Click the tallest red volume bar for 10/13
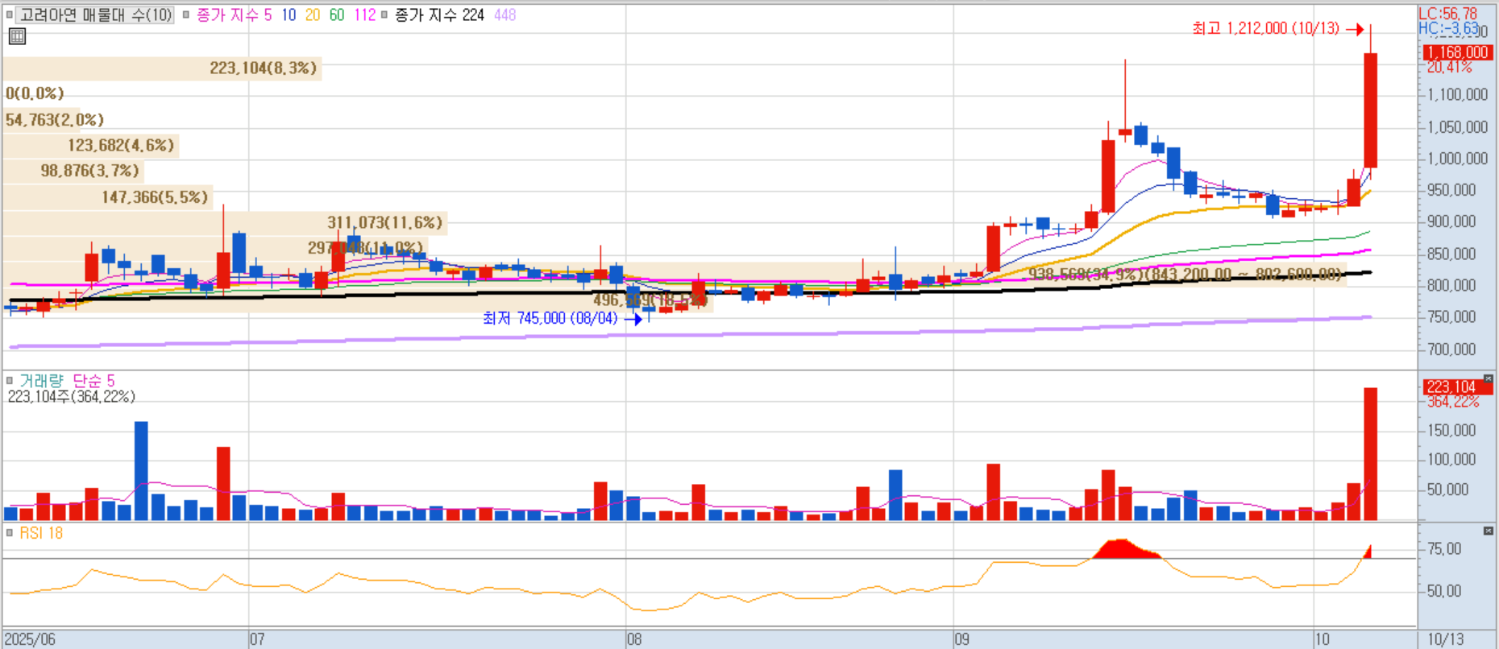The width and height of the screenshot is (1499, 649). pyautogui.click(x=1370, y=454)
